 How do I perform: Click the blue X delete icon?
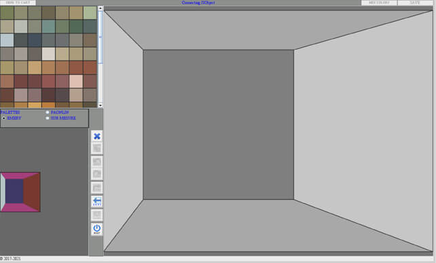(96, 137)
